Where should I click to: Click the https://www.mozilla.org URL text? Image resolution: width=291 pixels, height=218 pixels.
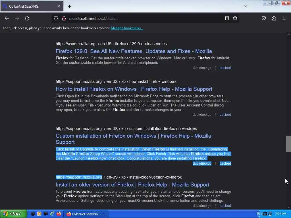coord(75,44)
